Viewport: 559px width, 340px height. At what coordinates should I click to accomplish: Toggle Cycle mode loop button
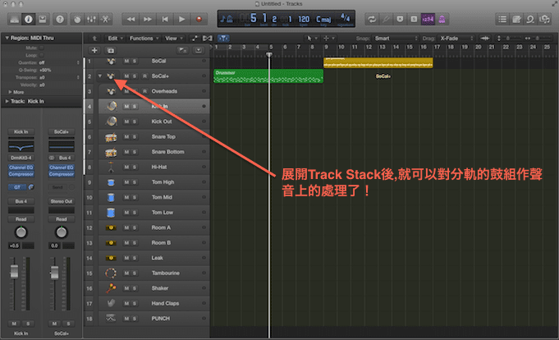tap(372, 19)
